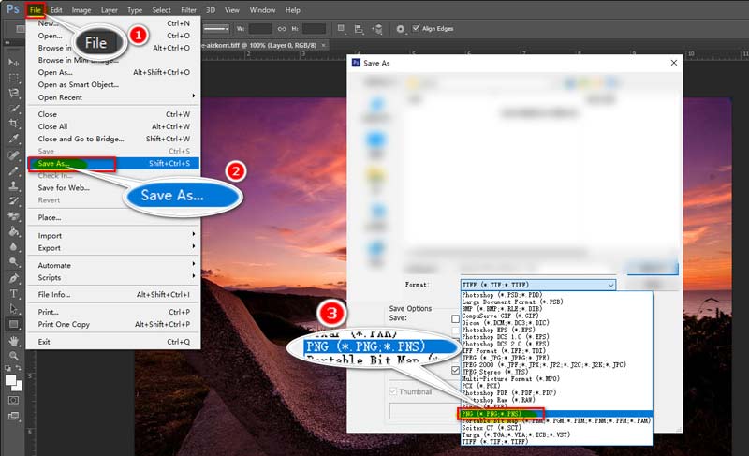Viewport: 749px width, 456px height.
Task: Select the Horizontal Type tool
Action: (13, 294)
